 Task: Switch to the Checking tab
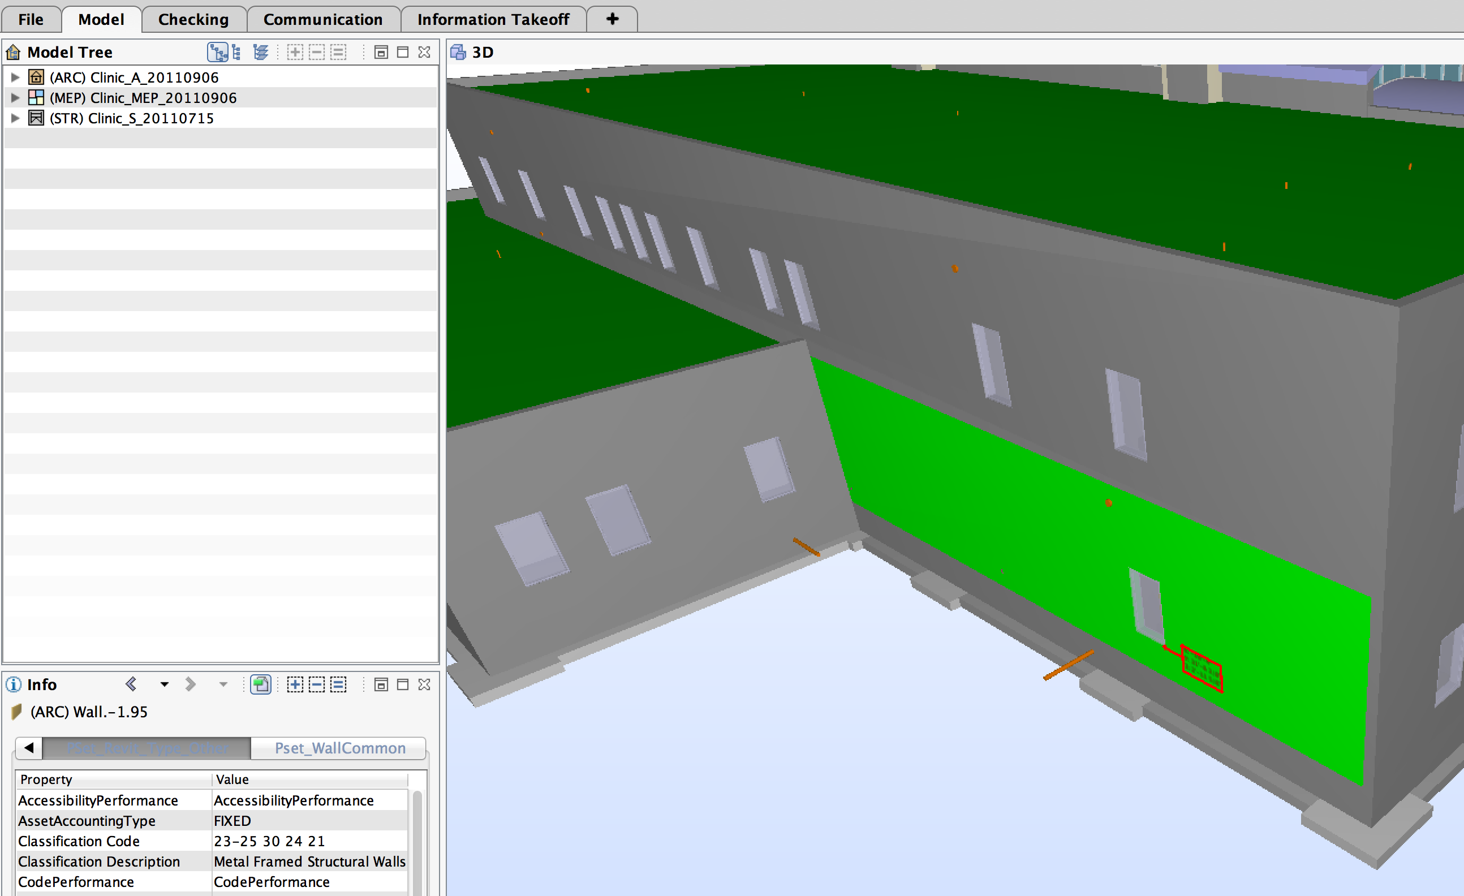193,19
